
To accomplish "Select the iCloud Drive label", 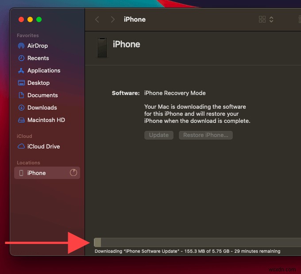I will (43, 147).
